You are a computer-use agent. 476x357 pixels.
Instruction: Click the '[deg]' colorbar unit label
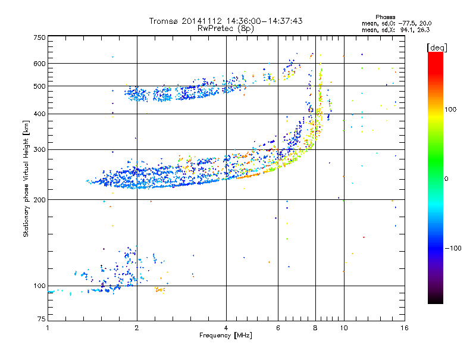click(x=437, y=48)
